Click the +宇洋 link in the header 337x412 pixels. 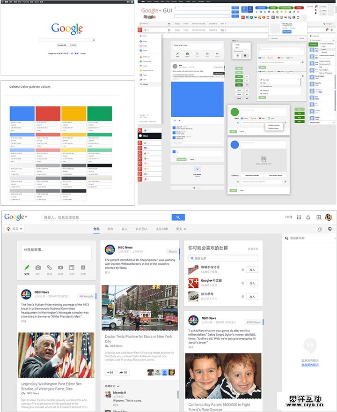288,217
